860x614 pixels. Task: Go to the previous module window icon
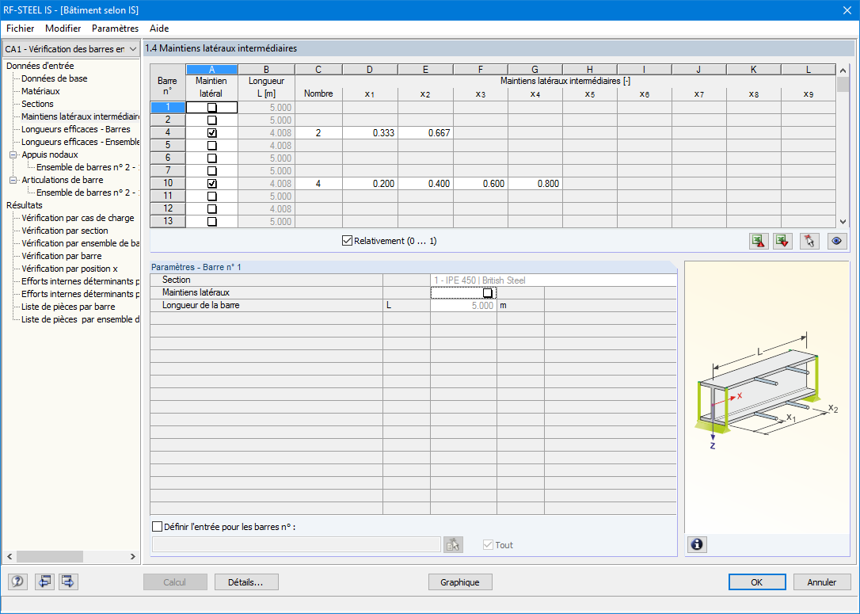point(44,582)
